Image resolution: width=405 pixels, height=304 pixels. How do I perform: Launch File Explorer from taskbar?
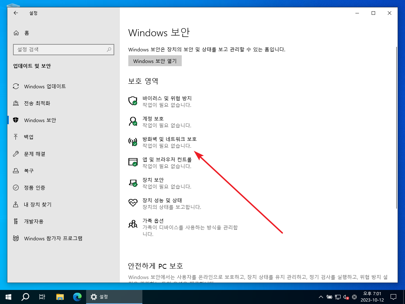click(x=60, y=297)
